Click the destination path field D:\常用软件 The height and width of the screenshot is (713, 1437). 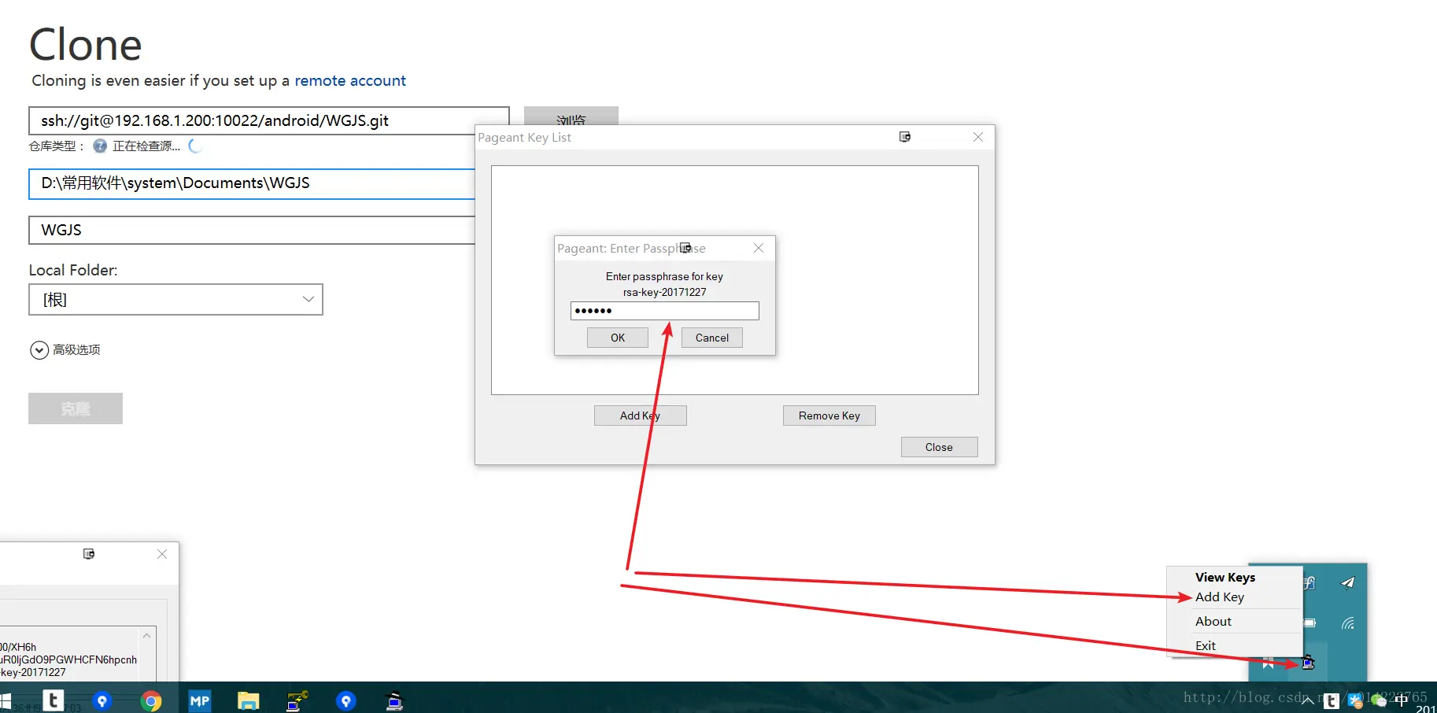[252, 183]
